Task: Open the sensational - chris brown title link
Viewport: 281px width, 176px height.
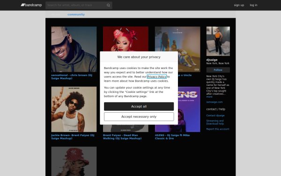Action: coord(72,77)
